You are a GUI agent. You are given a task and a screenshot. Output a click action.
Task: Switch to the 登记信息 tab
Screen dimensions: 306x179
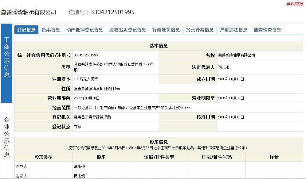coord(26,30)
